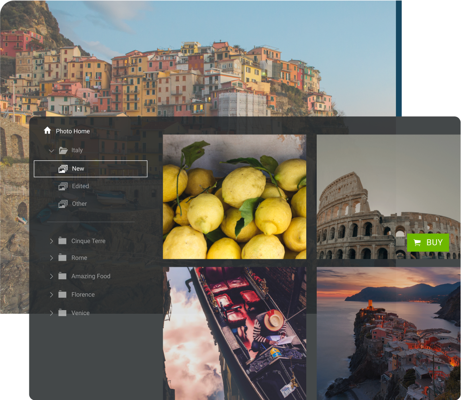Open the lemons photo thumbnail
The image size is (461, 400).
coord(234,196)
